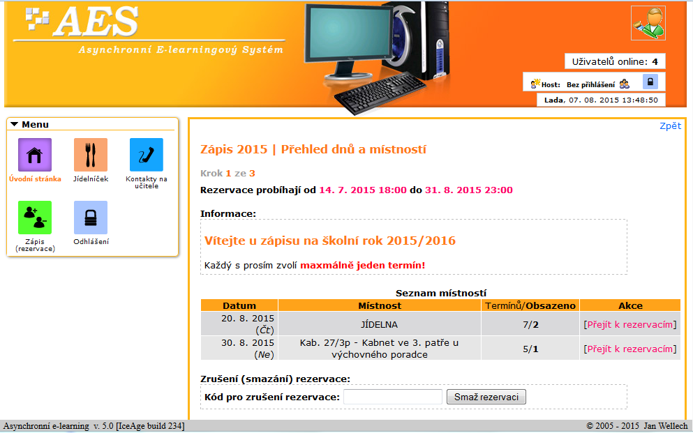Click the 5/1 occupancy cell

coord(530,348)
